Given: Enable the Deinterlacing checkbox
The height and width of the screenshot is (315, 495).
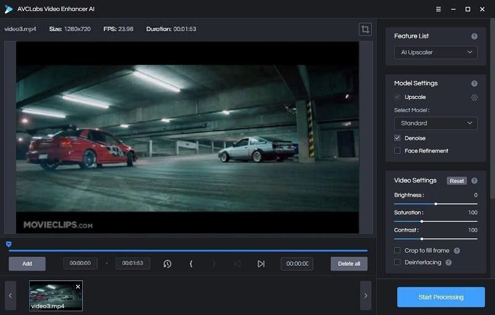Looking at the screenshot, I should (397, 262).
